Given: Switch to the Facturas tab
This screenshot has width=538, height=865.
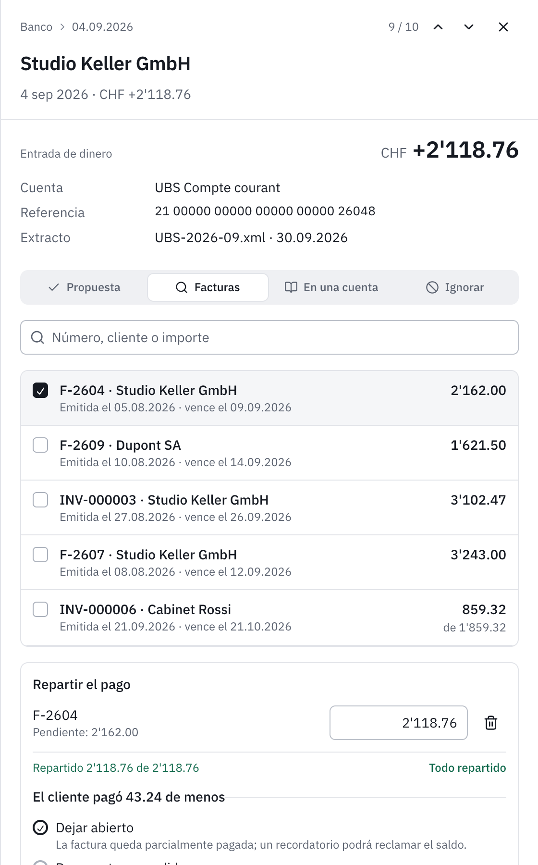Looking at the screenshot, I should click(x=208, y=287).
